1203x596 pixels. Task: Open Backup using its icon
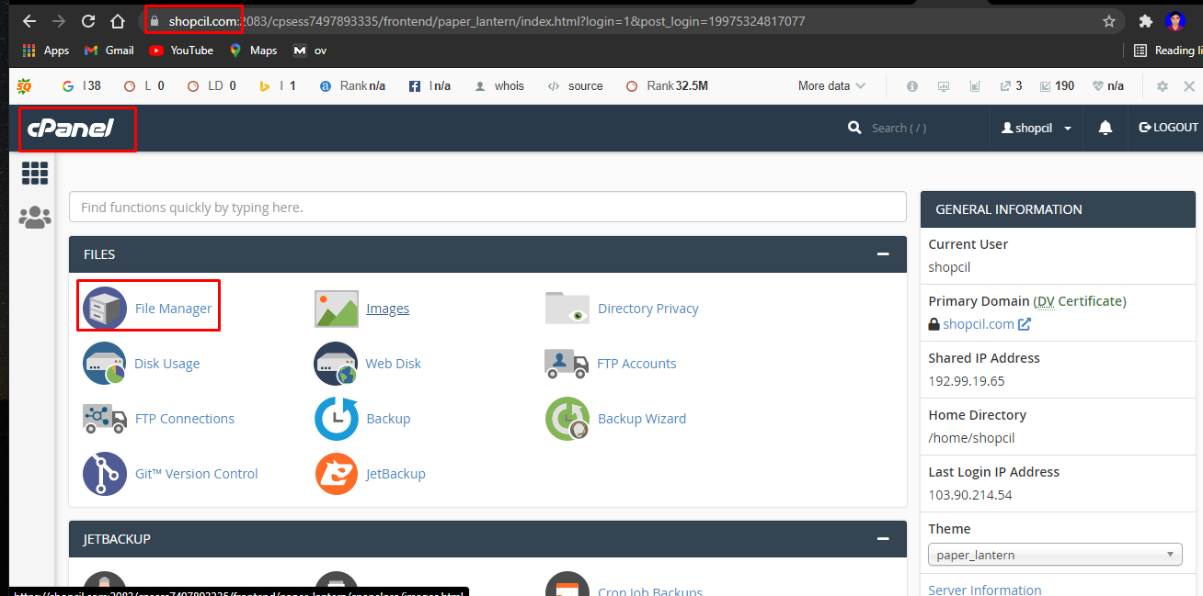pos(336,418)
